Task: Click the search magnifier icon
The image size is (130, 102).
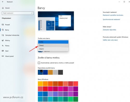Action: [32, 13]
